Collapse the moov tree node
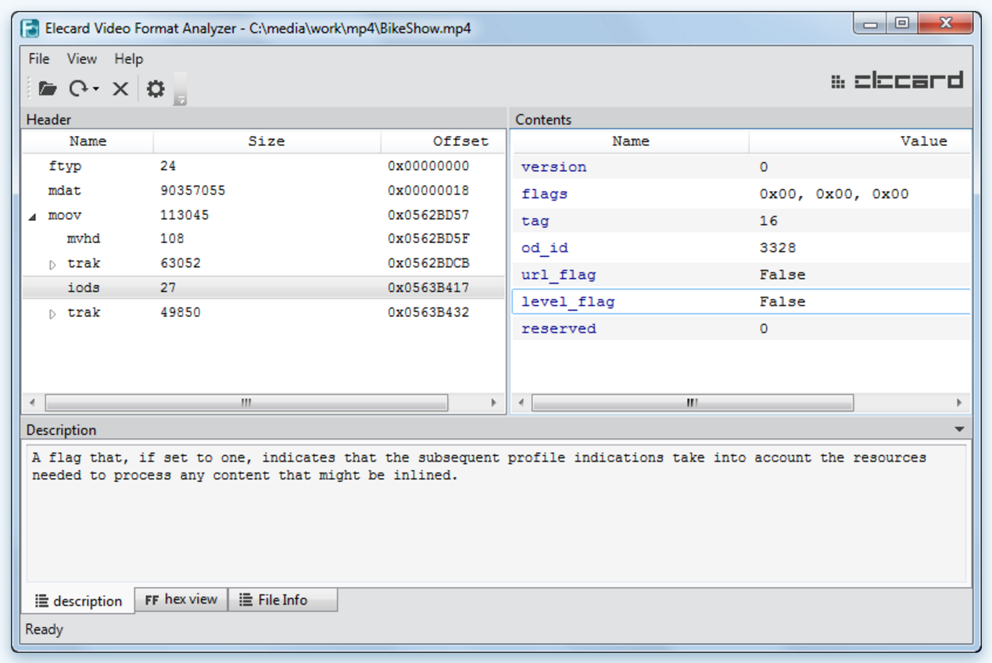This screenshot has width=992, height=663. [32, 217]
